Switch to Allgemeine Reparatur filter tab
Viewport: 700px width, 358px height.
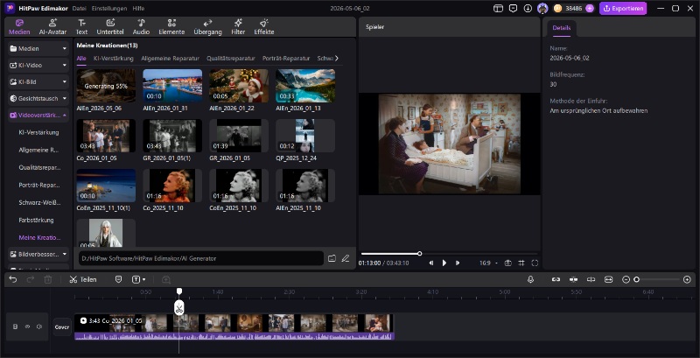(170, 59)
